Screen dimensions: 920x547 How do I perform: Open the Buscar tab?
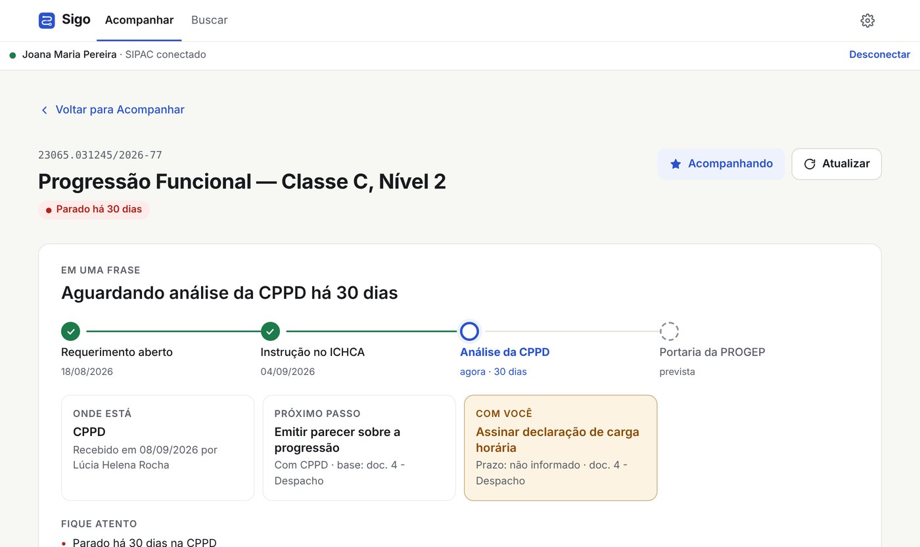[210, 20]
